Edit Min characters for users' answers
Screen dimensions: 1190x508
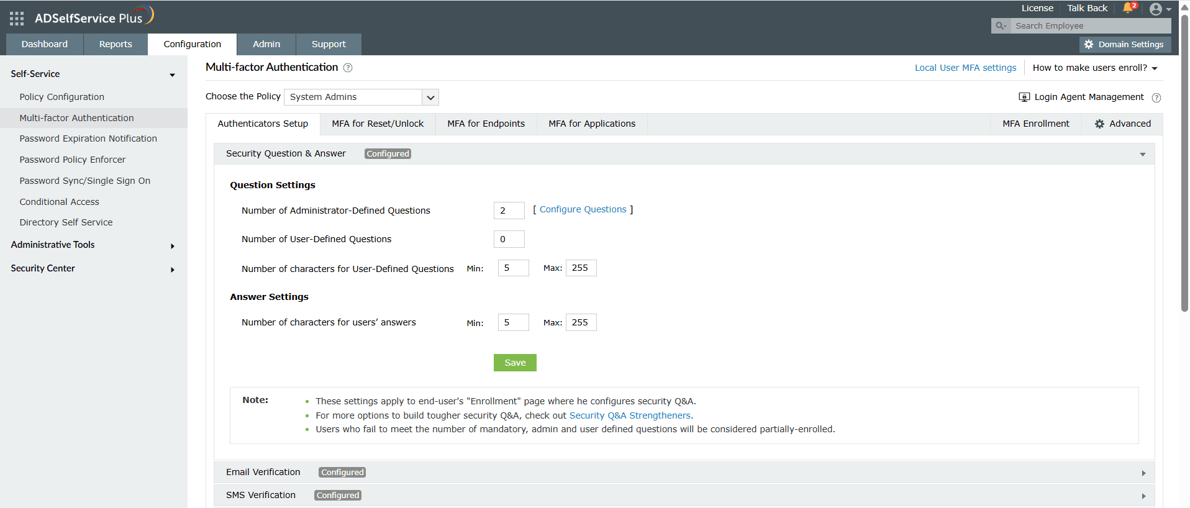click(x=514, y=322)
